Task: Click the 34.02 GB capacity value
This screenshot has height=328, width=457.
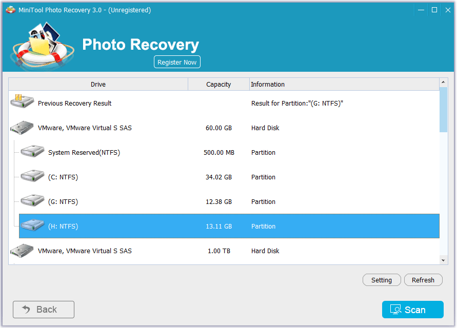Action: tap(218, 177)
